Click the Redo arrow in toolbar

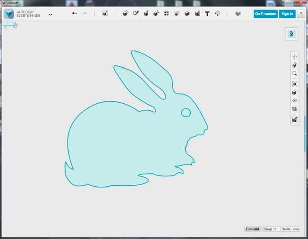pyautogui.click(x=84, y=13)
